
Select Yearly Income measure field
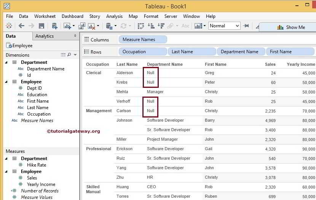[41, 184]
